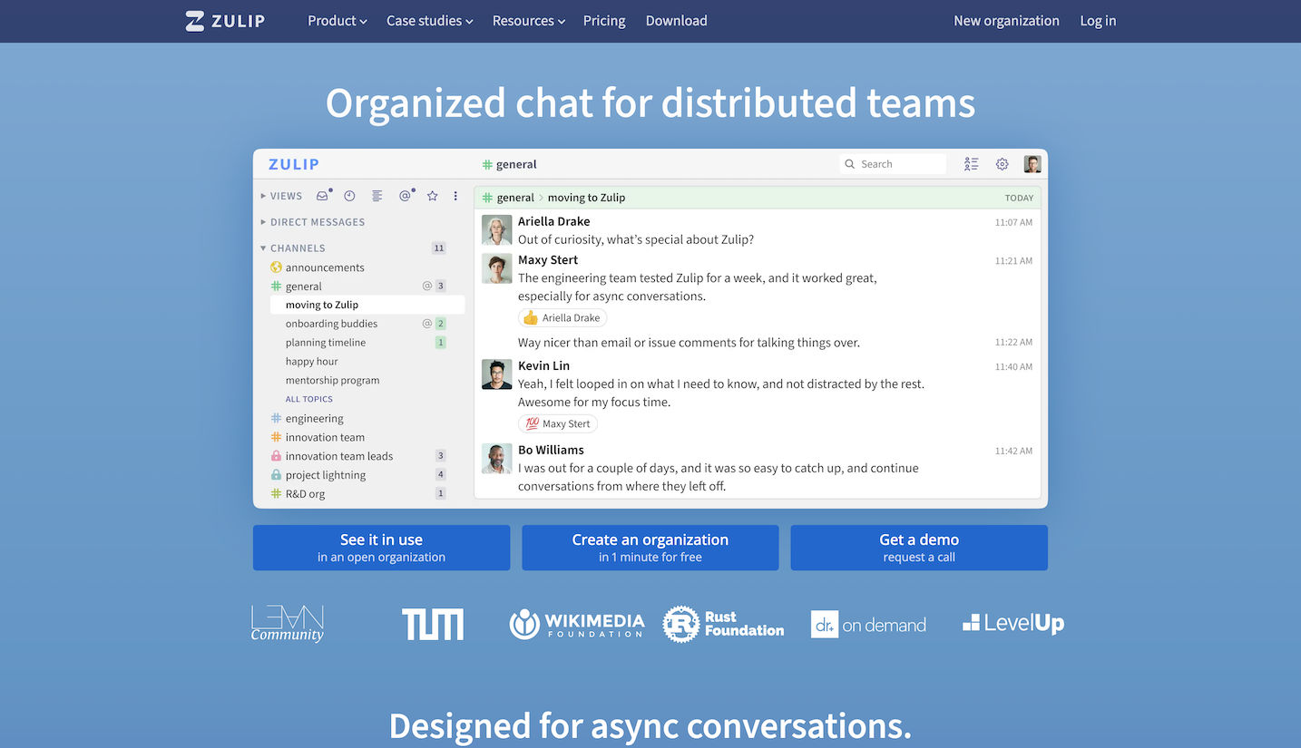1301x748 pixels.
Task: Click the user list icon beside search
Action: coord(972,164)
